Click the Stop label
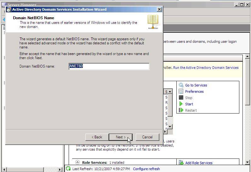This screenshot has height=172, width=251. 189,98
